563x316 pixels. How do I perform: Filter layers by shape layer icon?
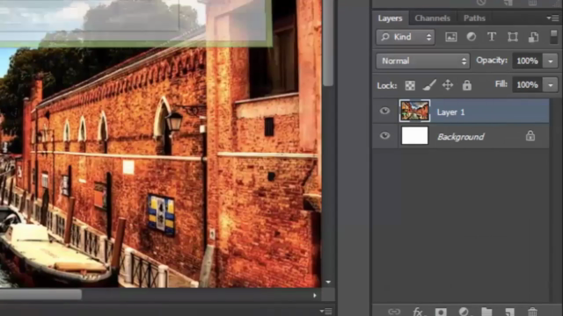click(513, 37)
